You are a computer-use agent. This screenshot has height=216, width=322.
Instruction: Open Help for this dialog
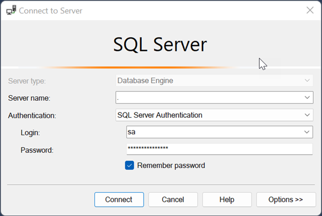point(227,200)
